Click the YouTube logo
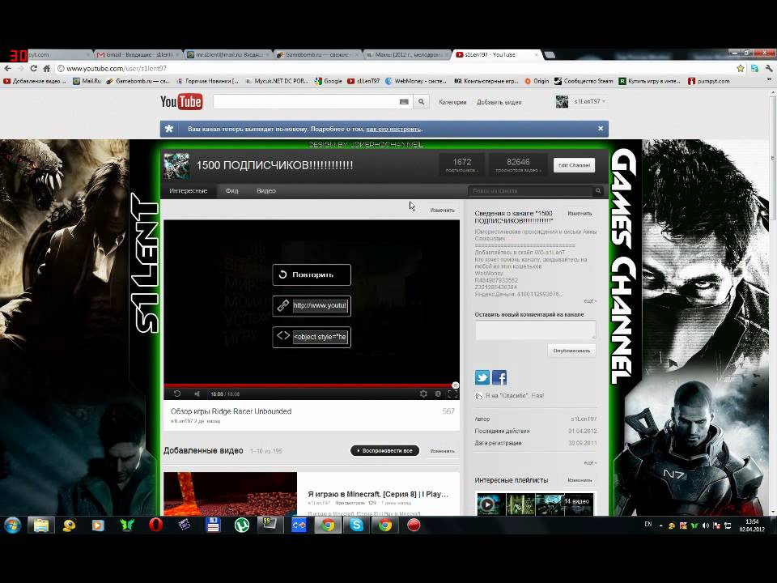The image size is (777, 583). coord(180,102)
